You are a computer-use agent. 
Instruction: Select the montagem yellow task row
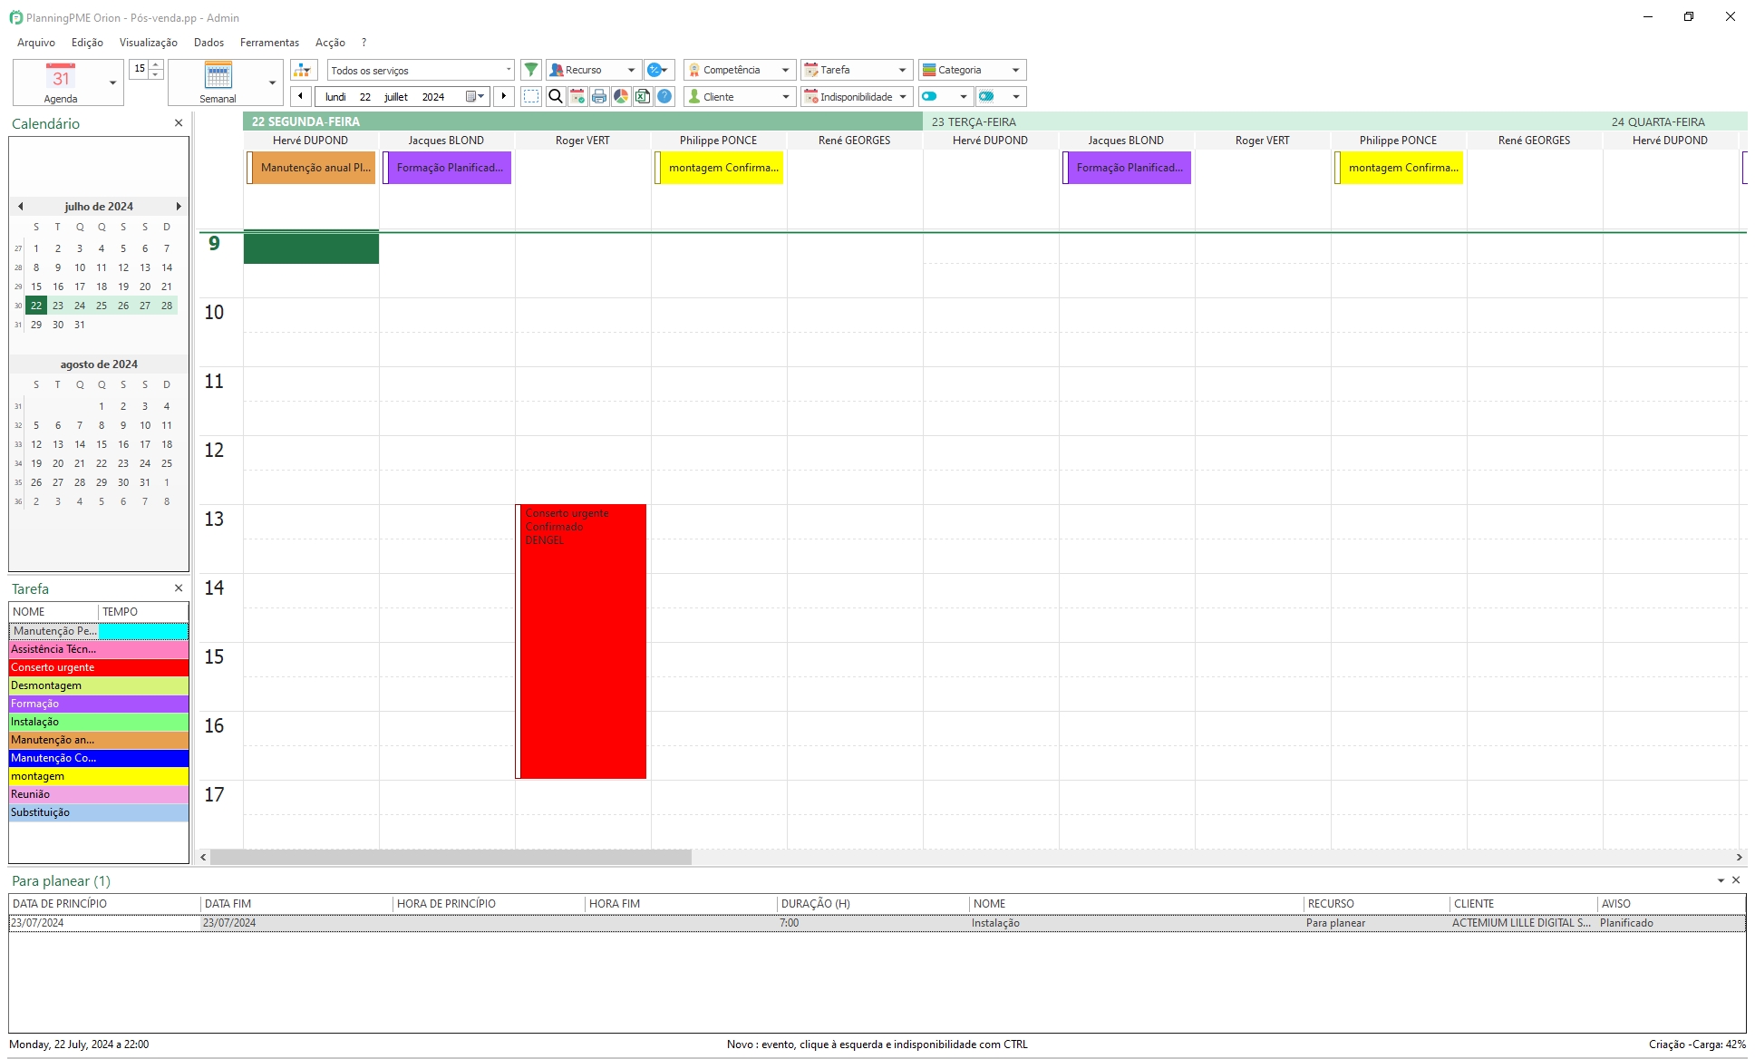click(x=99, y=776)
